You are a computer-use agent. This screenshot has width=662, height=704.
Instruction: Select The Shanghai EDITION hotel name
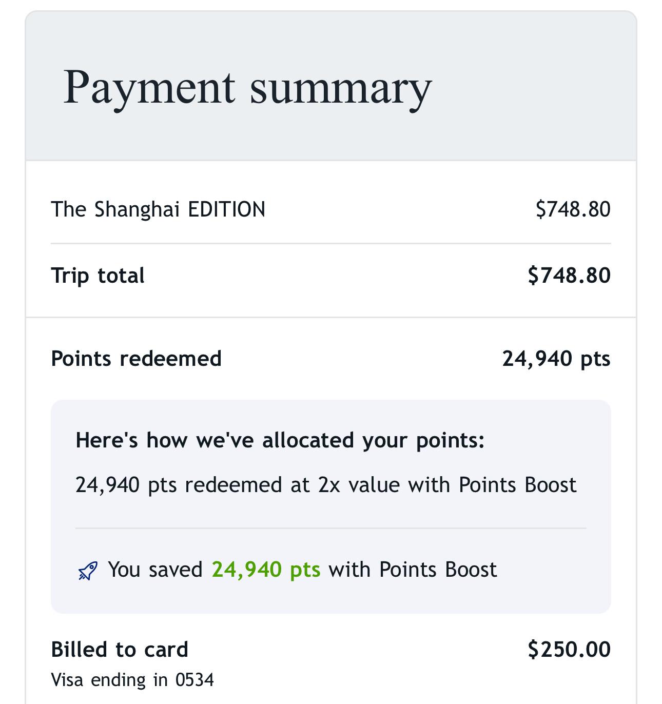coord(158,209)
